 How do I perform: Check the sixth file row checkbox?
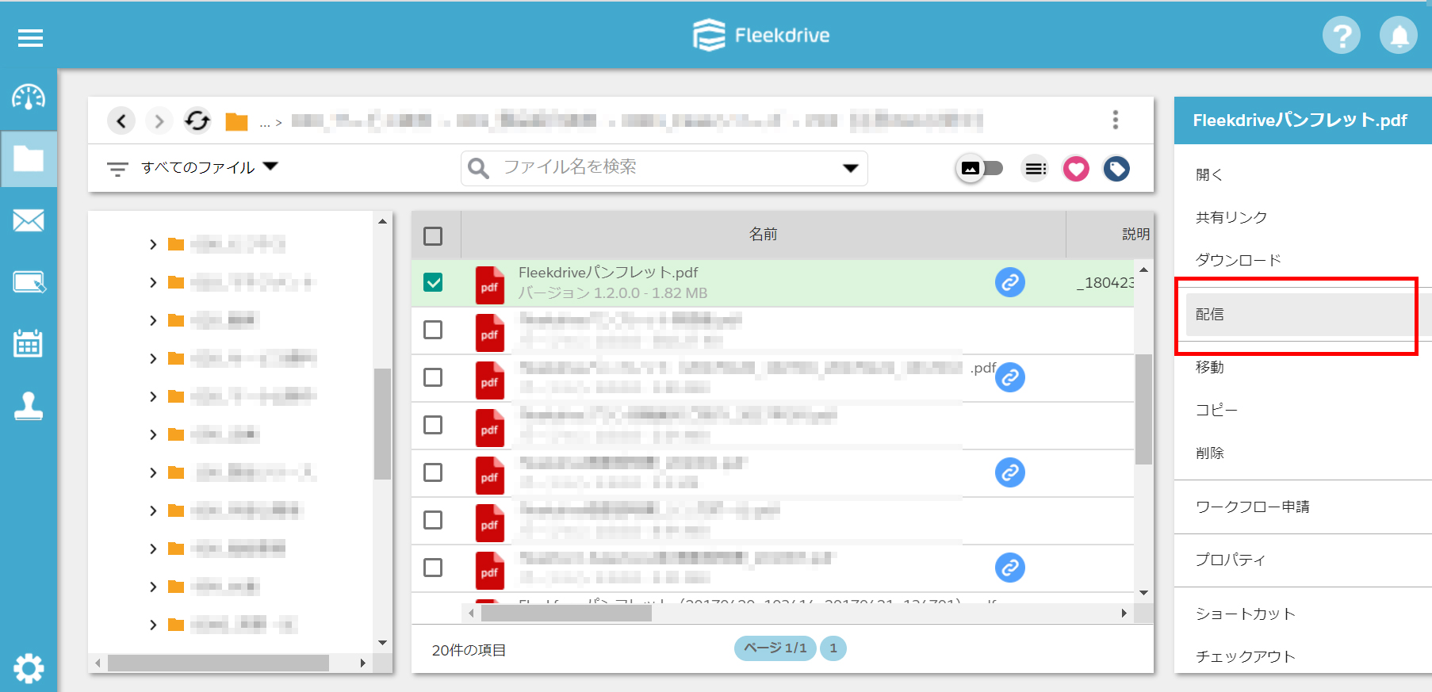[433, 520]
